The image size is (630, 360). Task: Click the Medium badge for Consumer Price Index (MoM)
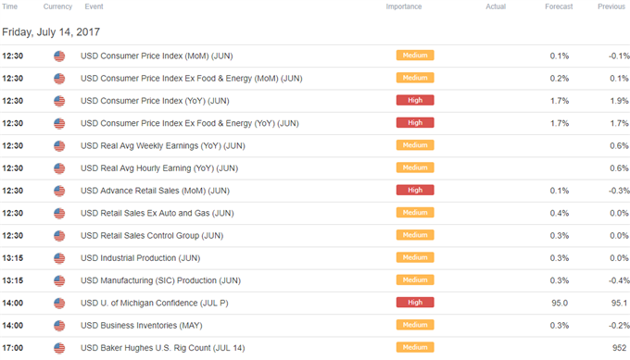415,56
